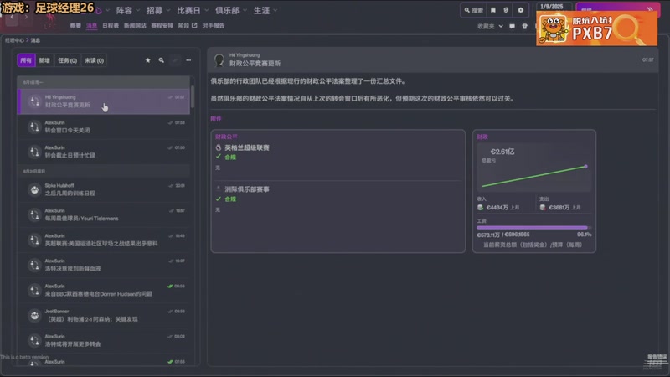Open the 收藏夹 favorites dropdown
This screenshot has height=377, width=670.
click(x=490, y=26)
